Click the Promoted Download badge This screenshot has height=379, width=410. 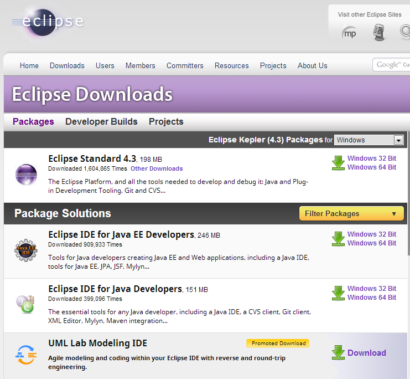278,343
